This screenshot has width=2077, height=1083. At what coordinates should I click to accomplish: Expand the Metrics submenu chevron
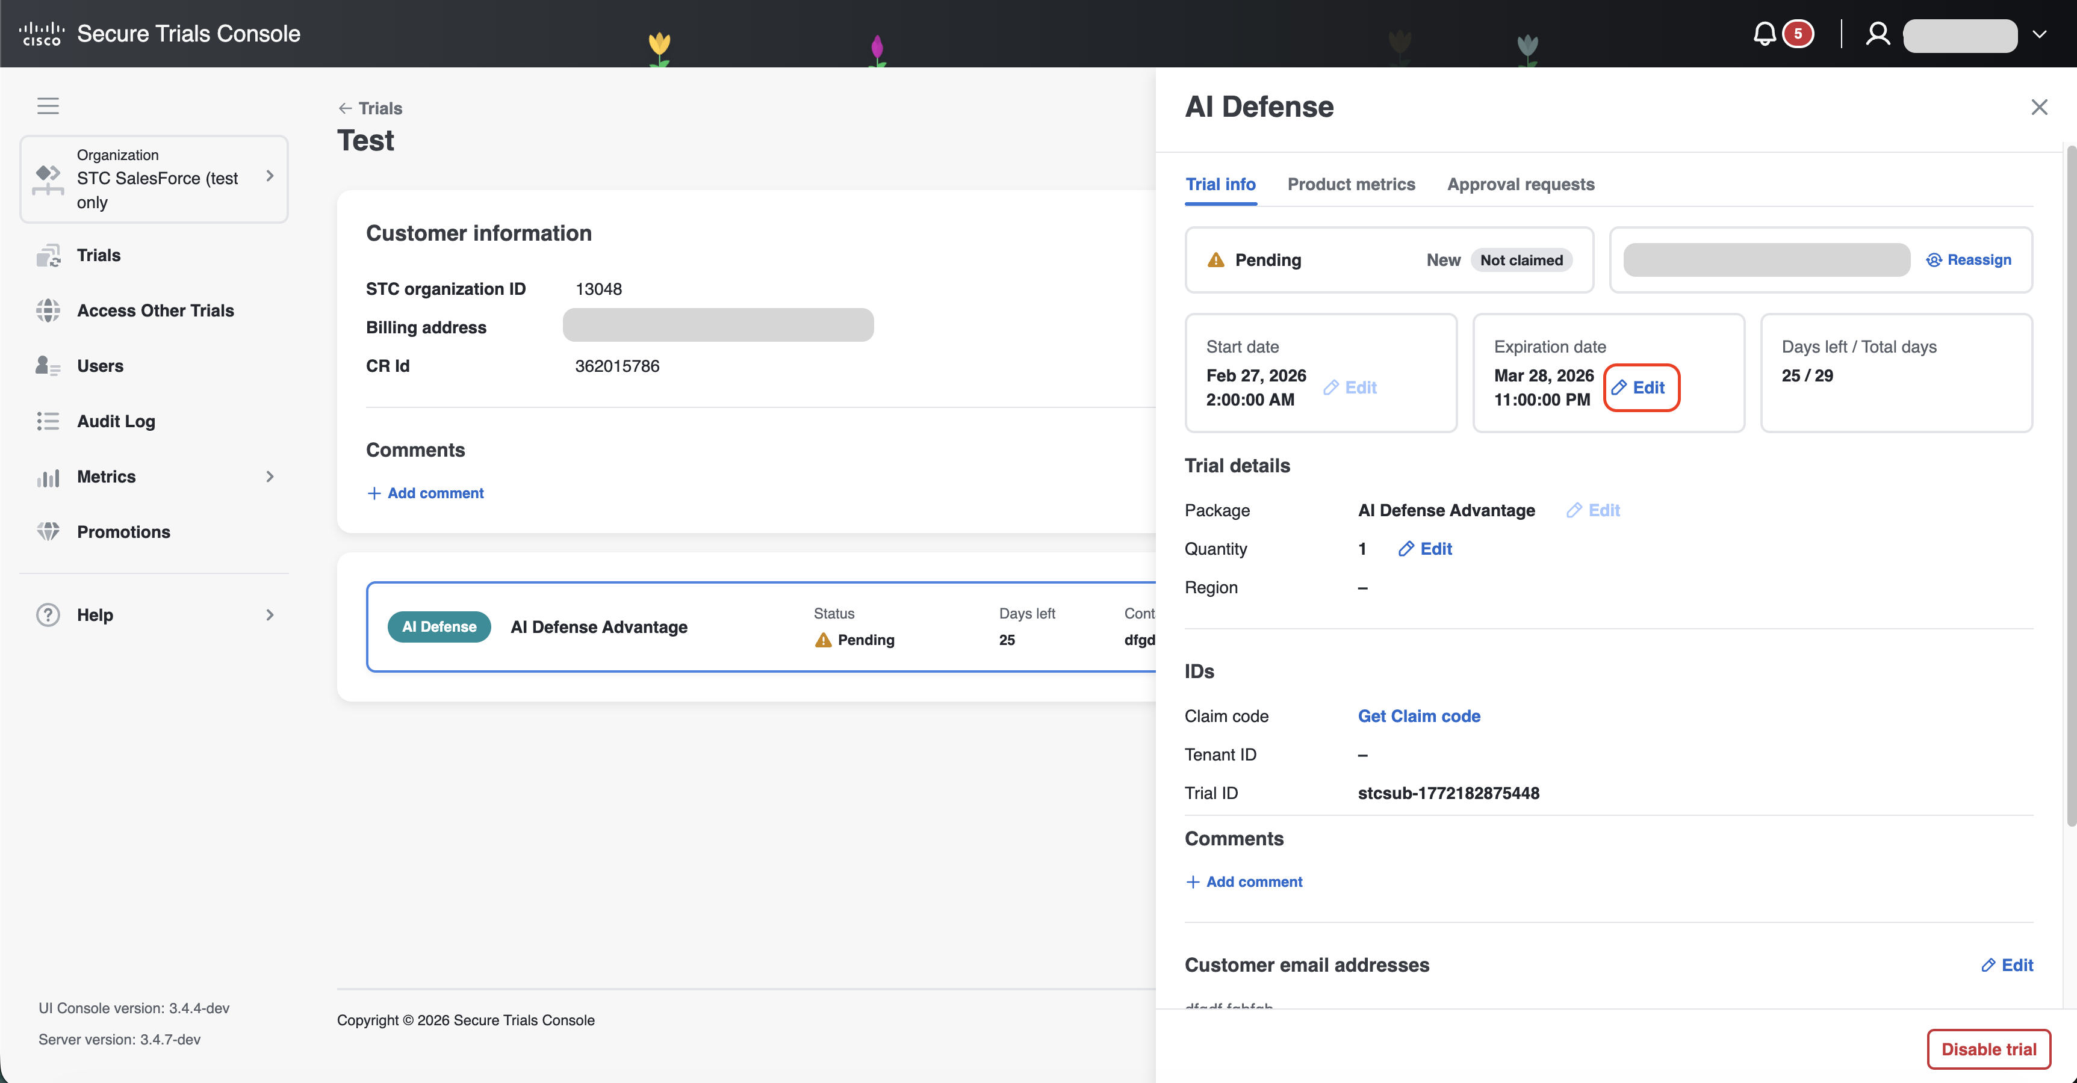coord(270,477)
